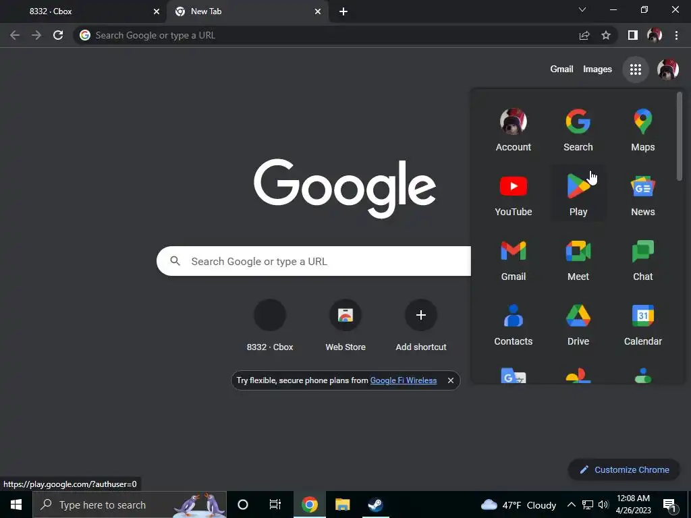
Task: Open Google News app
Action: coord(642,195)
